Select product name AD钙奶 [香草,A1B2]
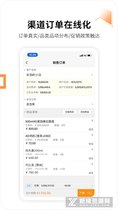118x210 pixels. 38,136
